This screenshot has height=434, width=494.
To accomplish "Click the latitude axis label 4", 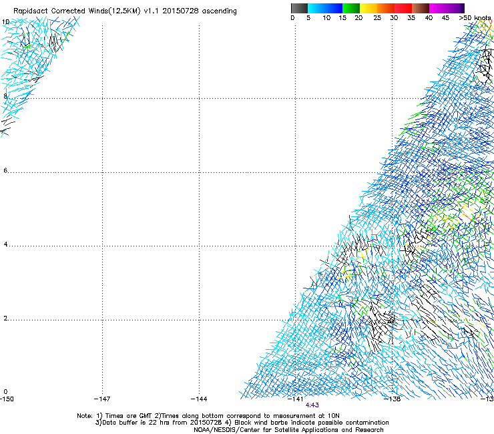I will [5, 244].
